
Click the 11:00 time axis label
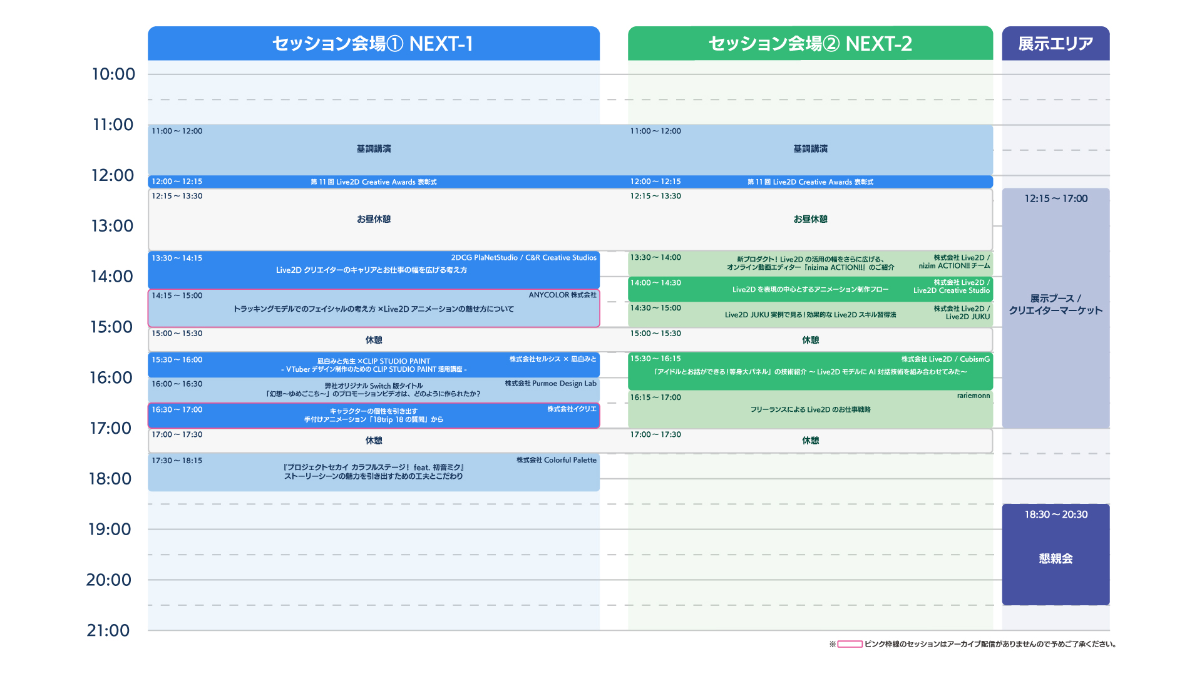click(x=113, y=125)
